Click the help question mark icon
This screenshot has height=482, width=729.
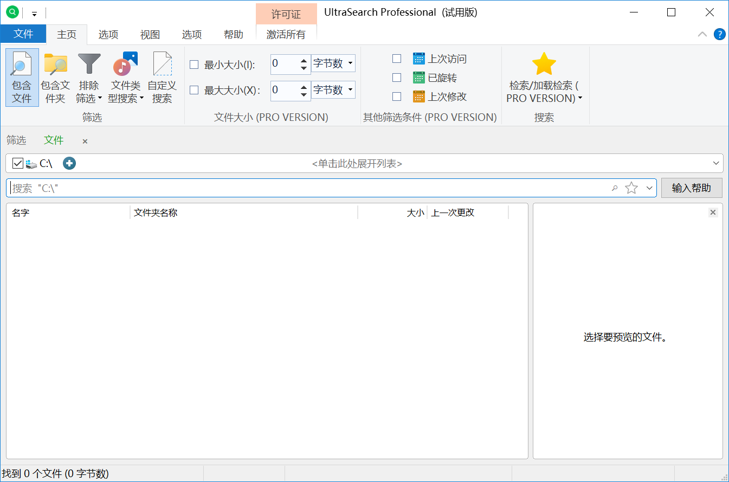(x=720, y=34)
